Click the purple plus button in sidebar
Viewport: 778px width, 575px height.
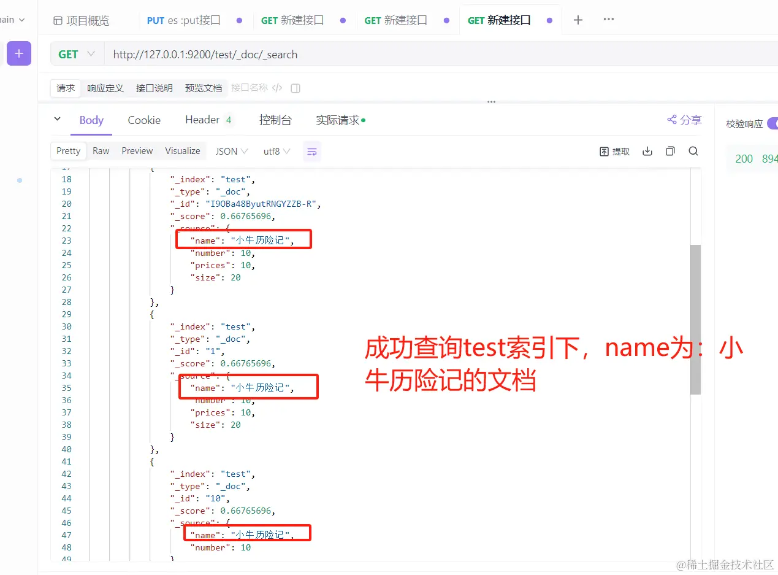tap(19, 54)
